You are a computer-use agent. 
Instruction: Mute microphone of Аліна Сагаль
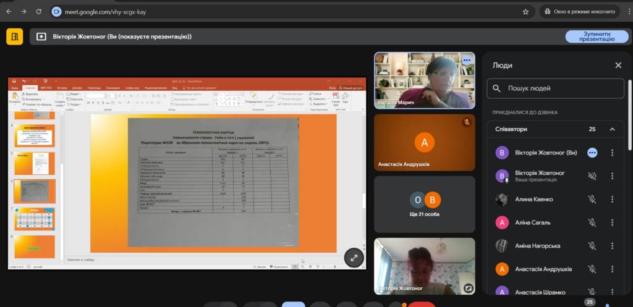pos(592,222)
